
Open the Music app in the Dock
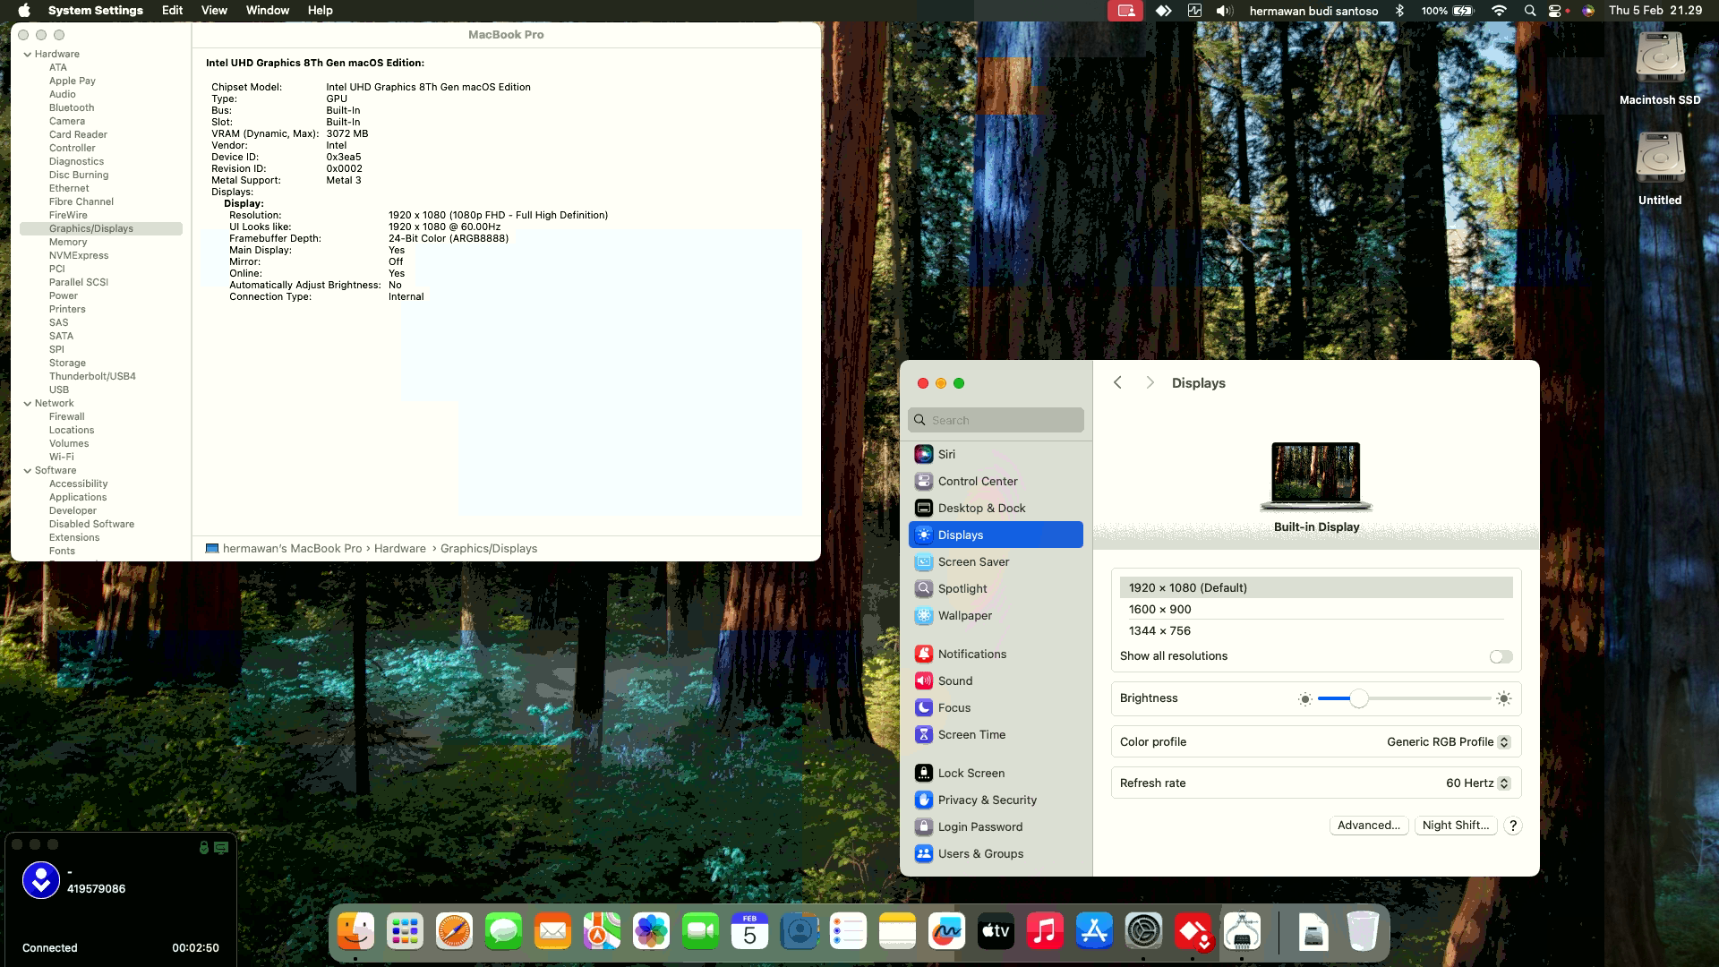(1045, 932)
